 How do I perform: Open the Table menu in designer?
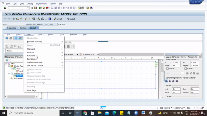(x=39, y=34)
